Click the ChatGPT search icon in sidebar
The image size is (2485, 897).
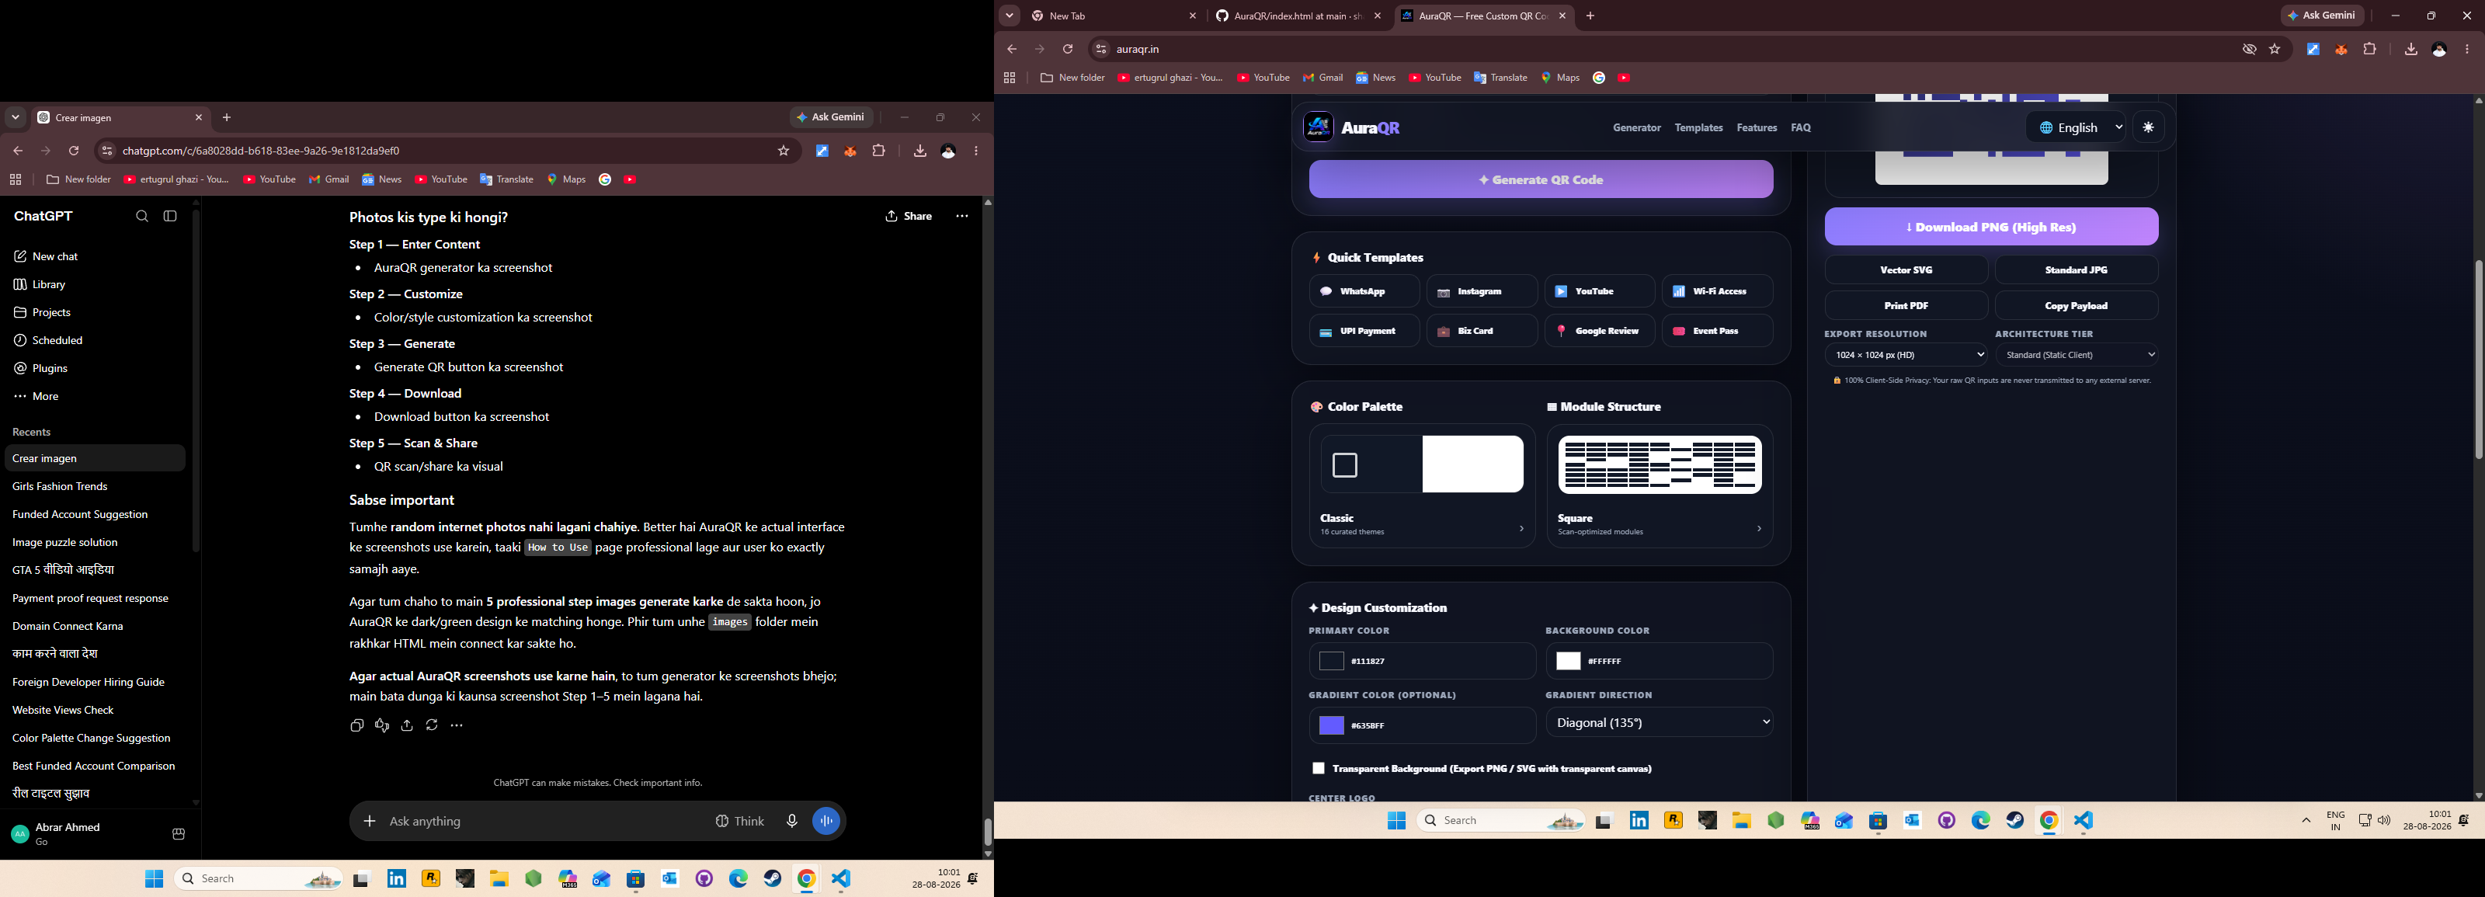coord(142,216)
